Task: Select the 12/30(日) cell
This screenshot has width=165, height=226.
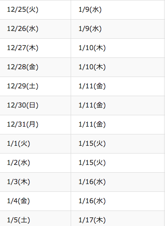Action: click(35, 105)
